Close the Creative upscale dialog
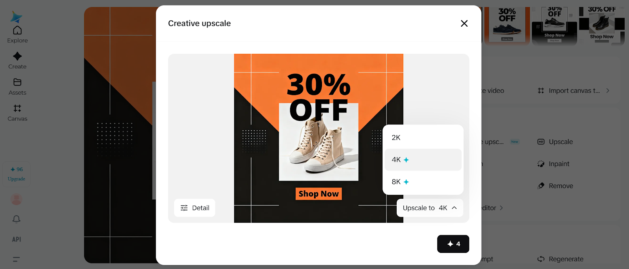 pos(464,24)
